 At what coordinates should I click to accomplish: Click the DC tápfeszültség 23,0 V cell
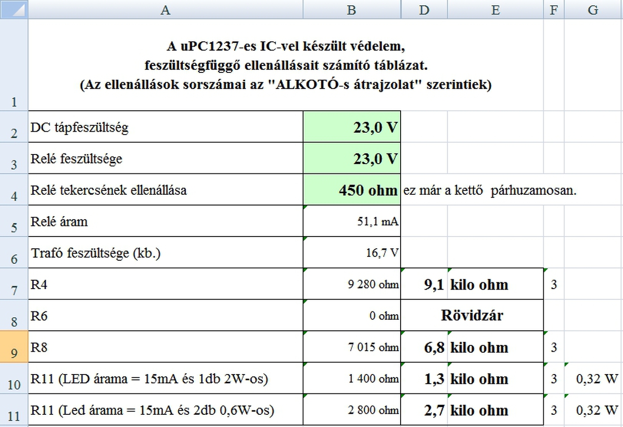pos(352,127)
